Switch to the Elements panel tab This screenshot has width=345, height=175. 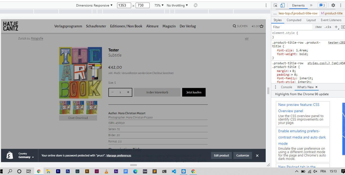coord(298,5)
